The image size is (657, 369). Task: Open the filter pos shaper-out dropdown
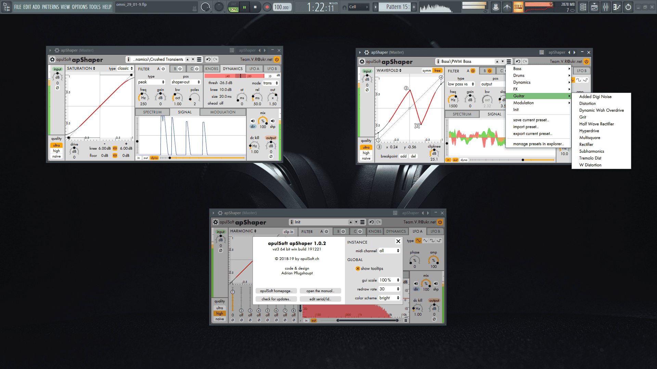pyautogui.click(x=185, y=82)
